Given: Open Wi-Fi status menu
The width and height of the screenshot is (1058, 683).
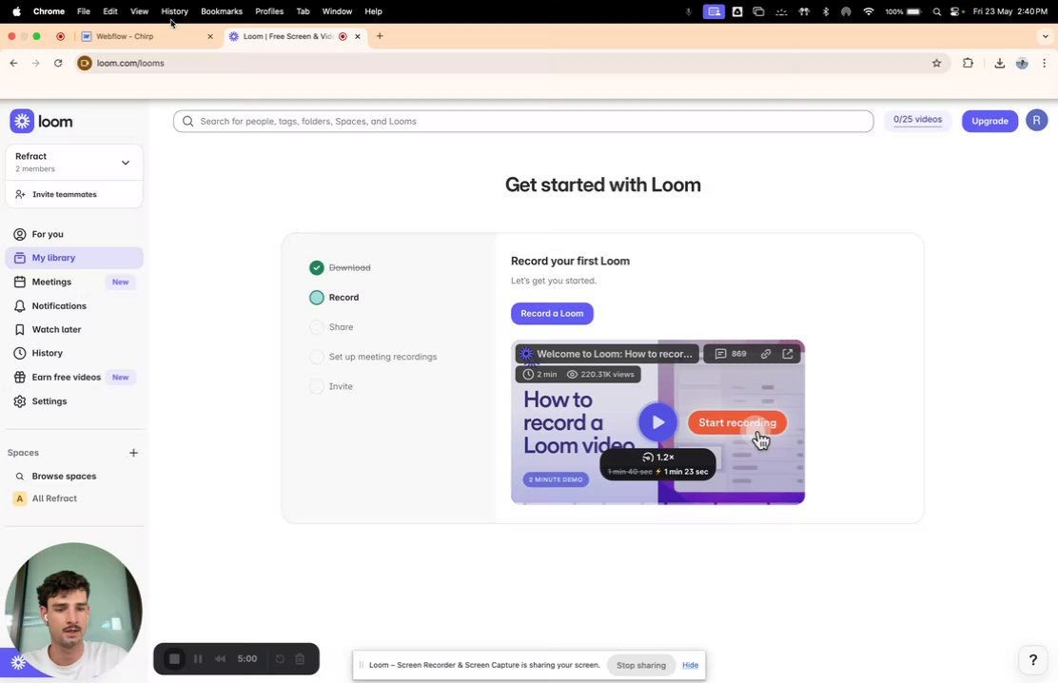Looking at the screenshot, I should tap(869, 11).
